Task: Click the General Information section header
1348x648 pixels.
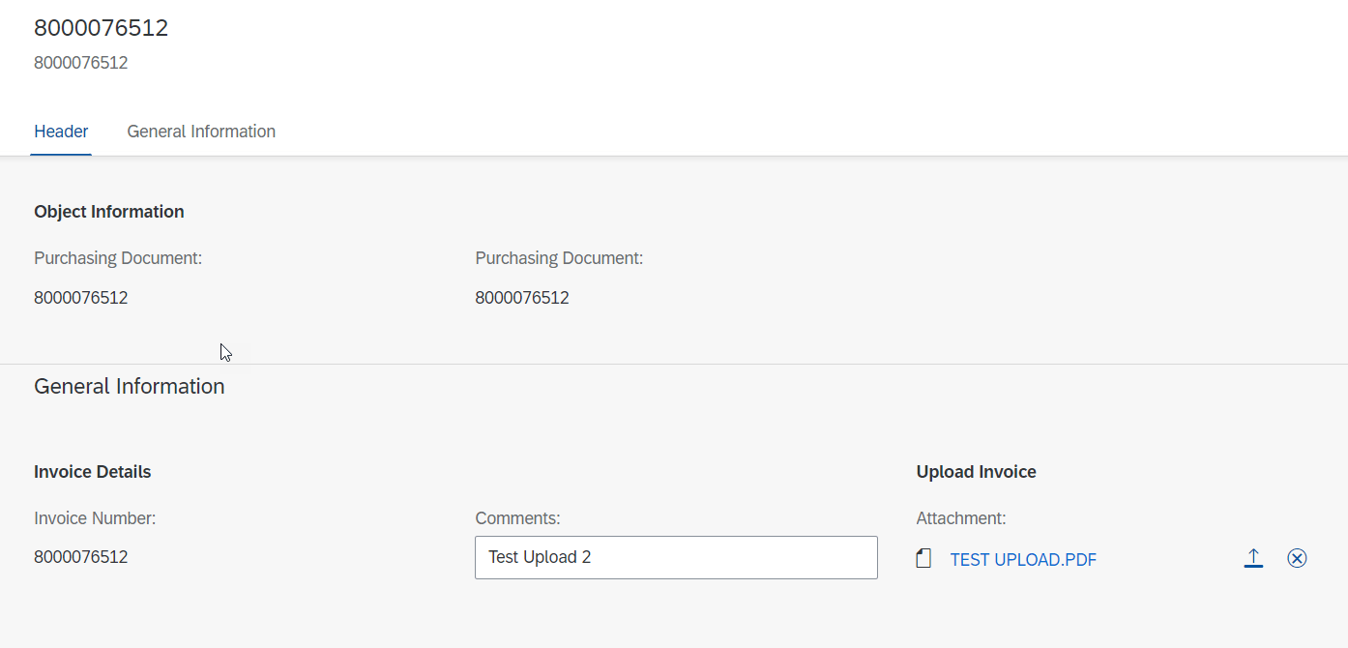Action: pos(129,385)
